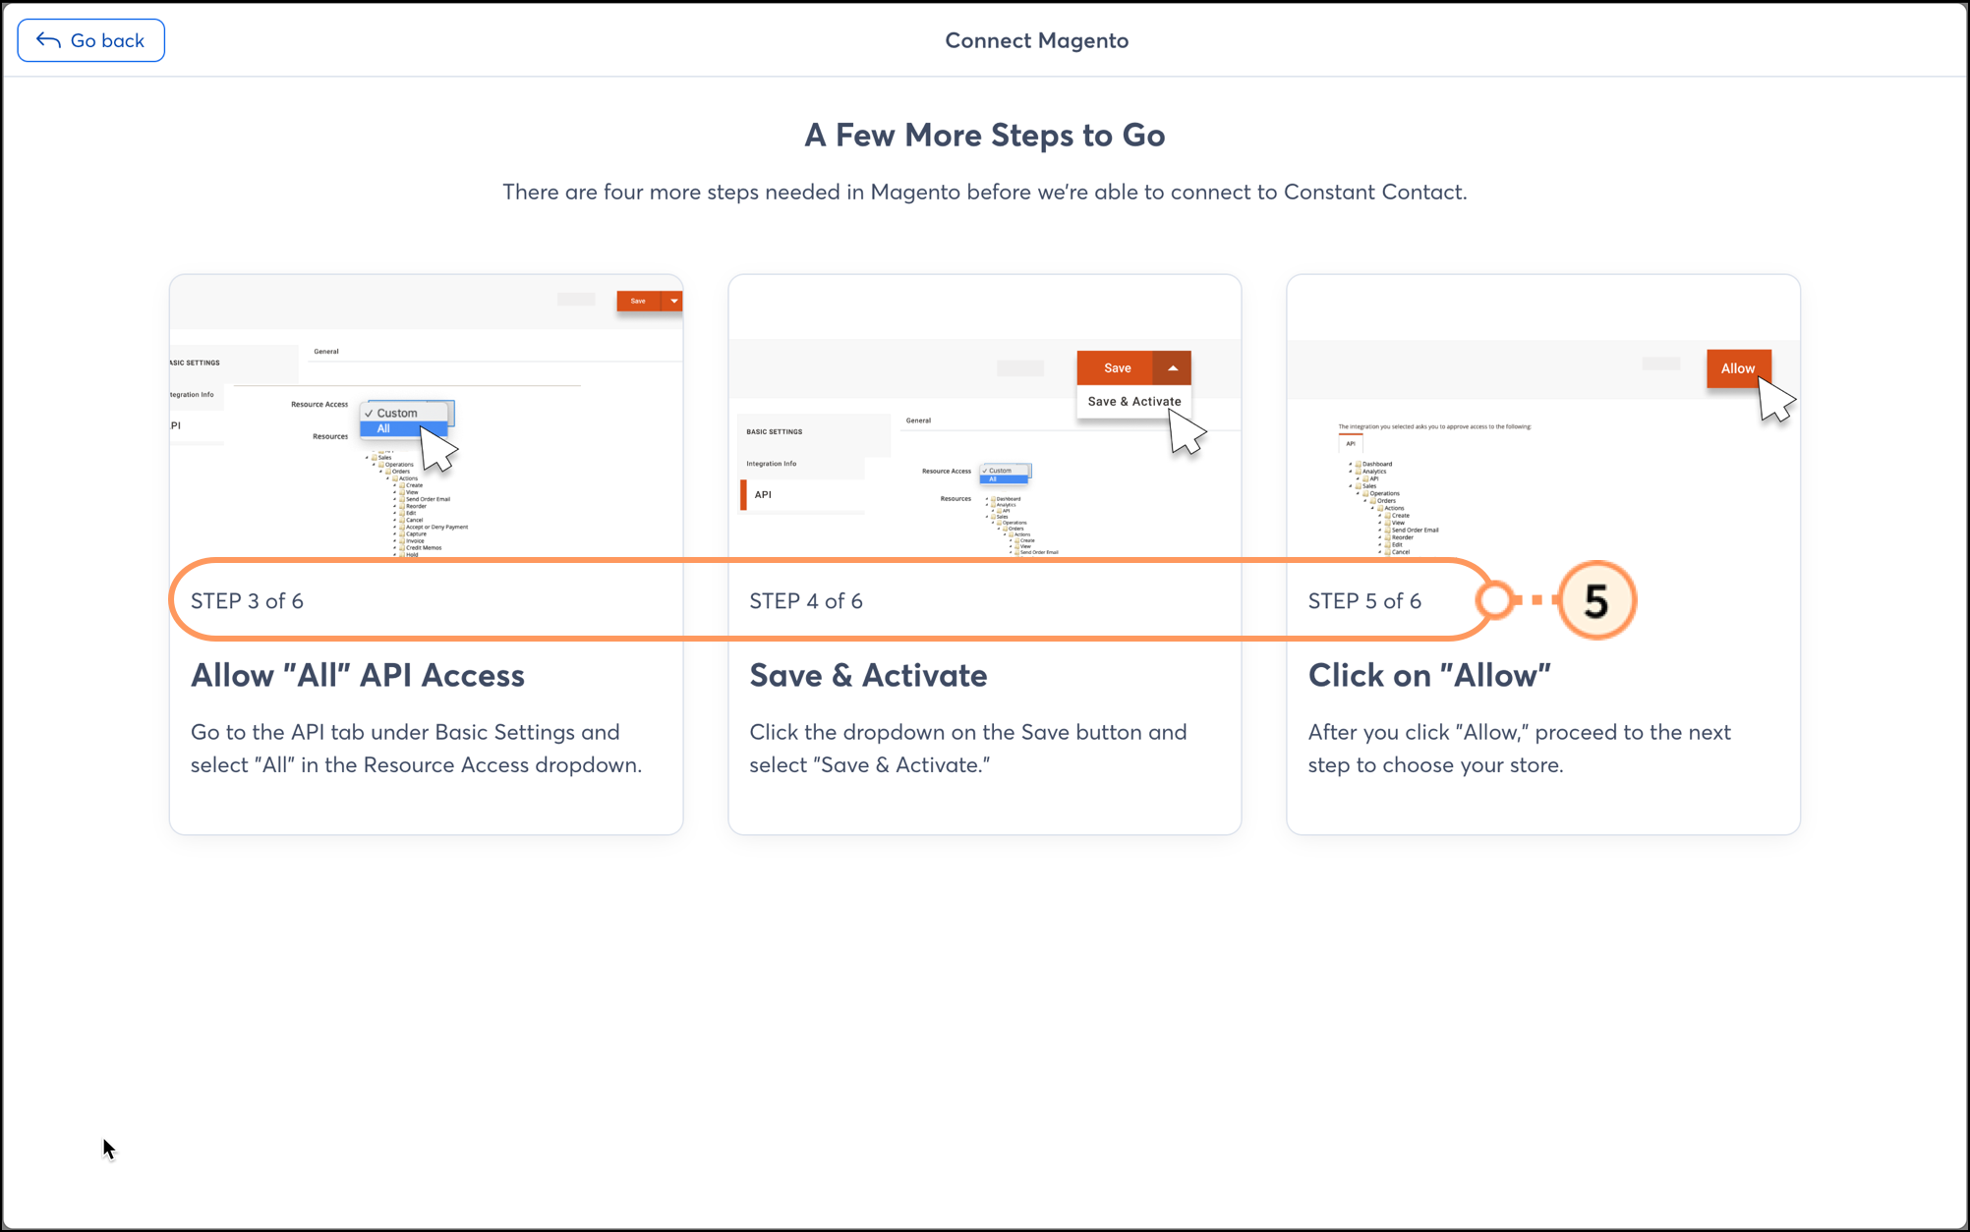The image size is (1970, 1232).
Task: Open the Step 5 Allow illustration
Action: pos(1543,417)
